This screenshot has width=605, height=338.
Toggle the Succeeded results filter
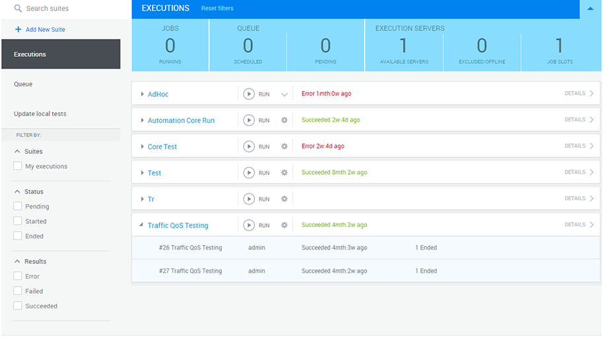18,306
